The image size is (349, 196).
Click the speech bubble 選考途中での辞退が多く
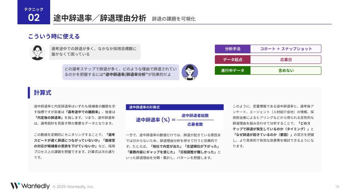tap(95, 52)
